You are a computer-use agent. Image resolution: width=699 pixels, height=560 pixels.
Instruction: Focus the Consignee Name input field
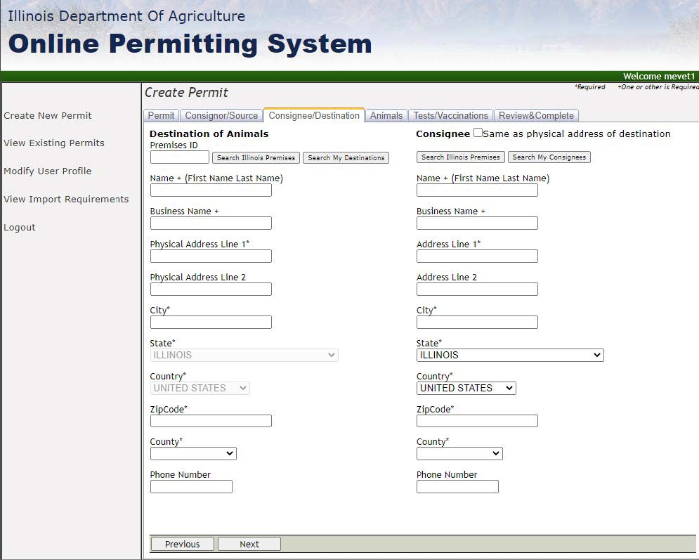477,190
